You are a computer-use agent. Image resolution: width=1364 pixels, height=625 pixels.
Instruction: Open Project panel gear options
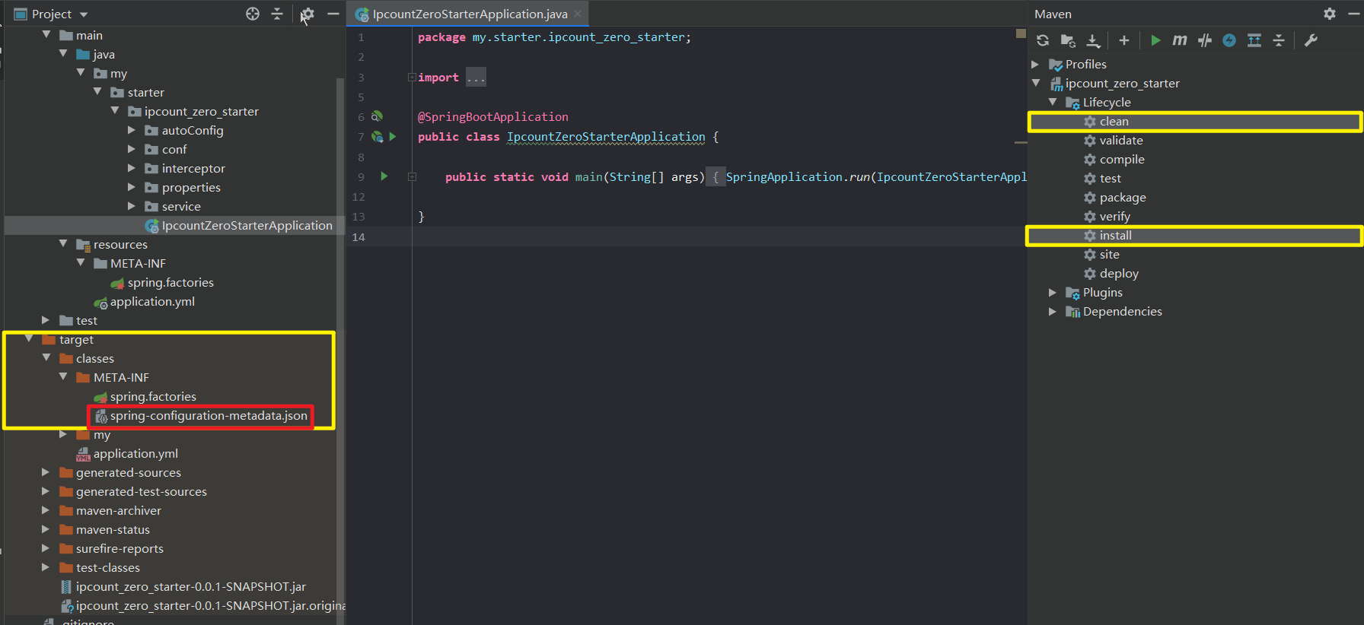point(308,14)
